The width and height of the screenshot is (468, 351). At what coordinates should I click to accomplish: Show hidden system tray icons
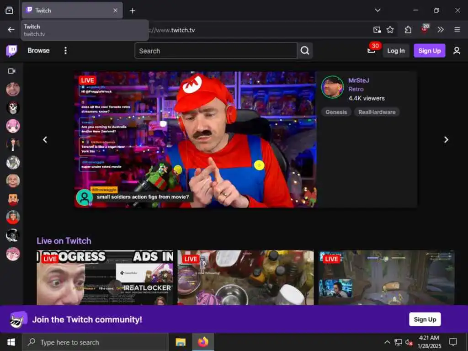(387, 342)
